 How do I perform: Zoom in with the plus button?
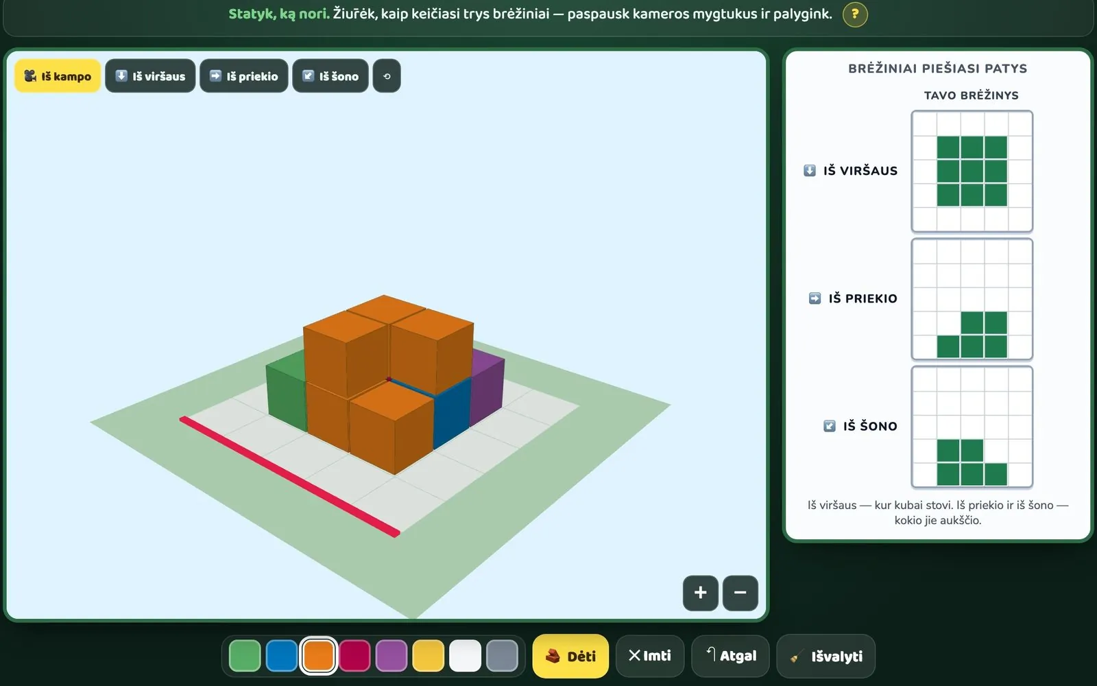[x=701, y=593]
